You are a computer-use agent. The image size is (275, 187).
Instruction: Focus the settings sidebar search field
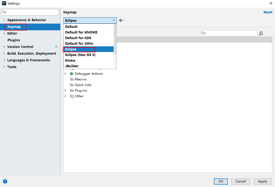pos(30,12)
